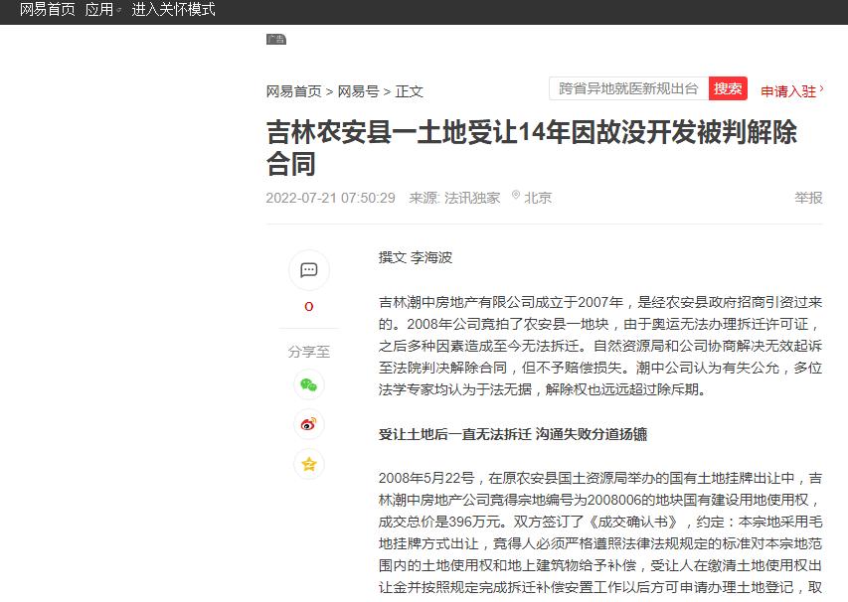848x602 pixels.
Task: Navigate to 网易号 in the breadcrumb
Action: 358,91
